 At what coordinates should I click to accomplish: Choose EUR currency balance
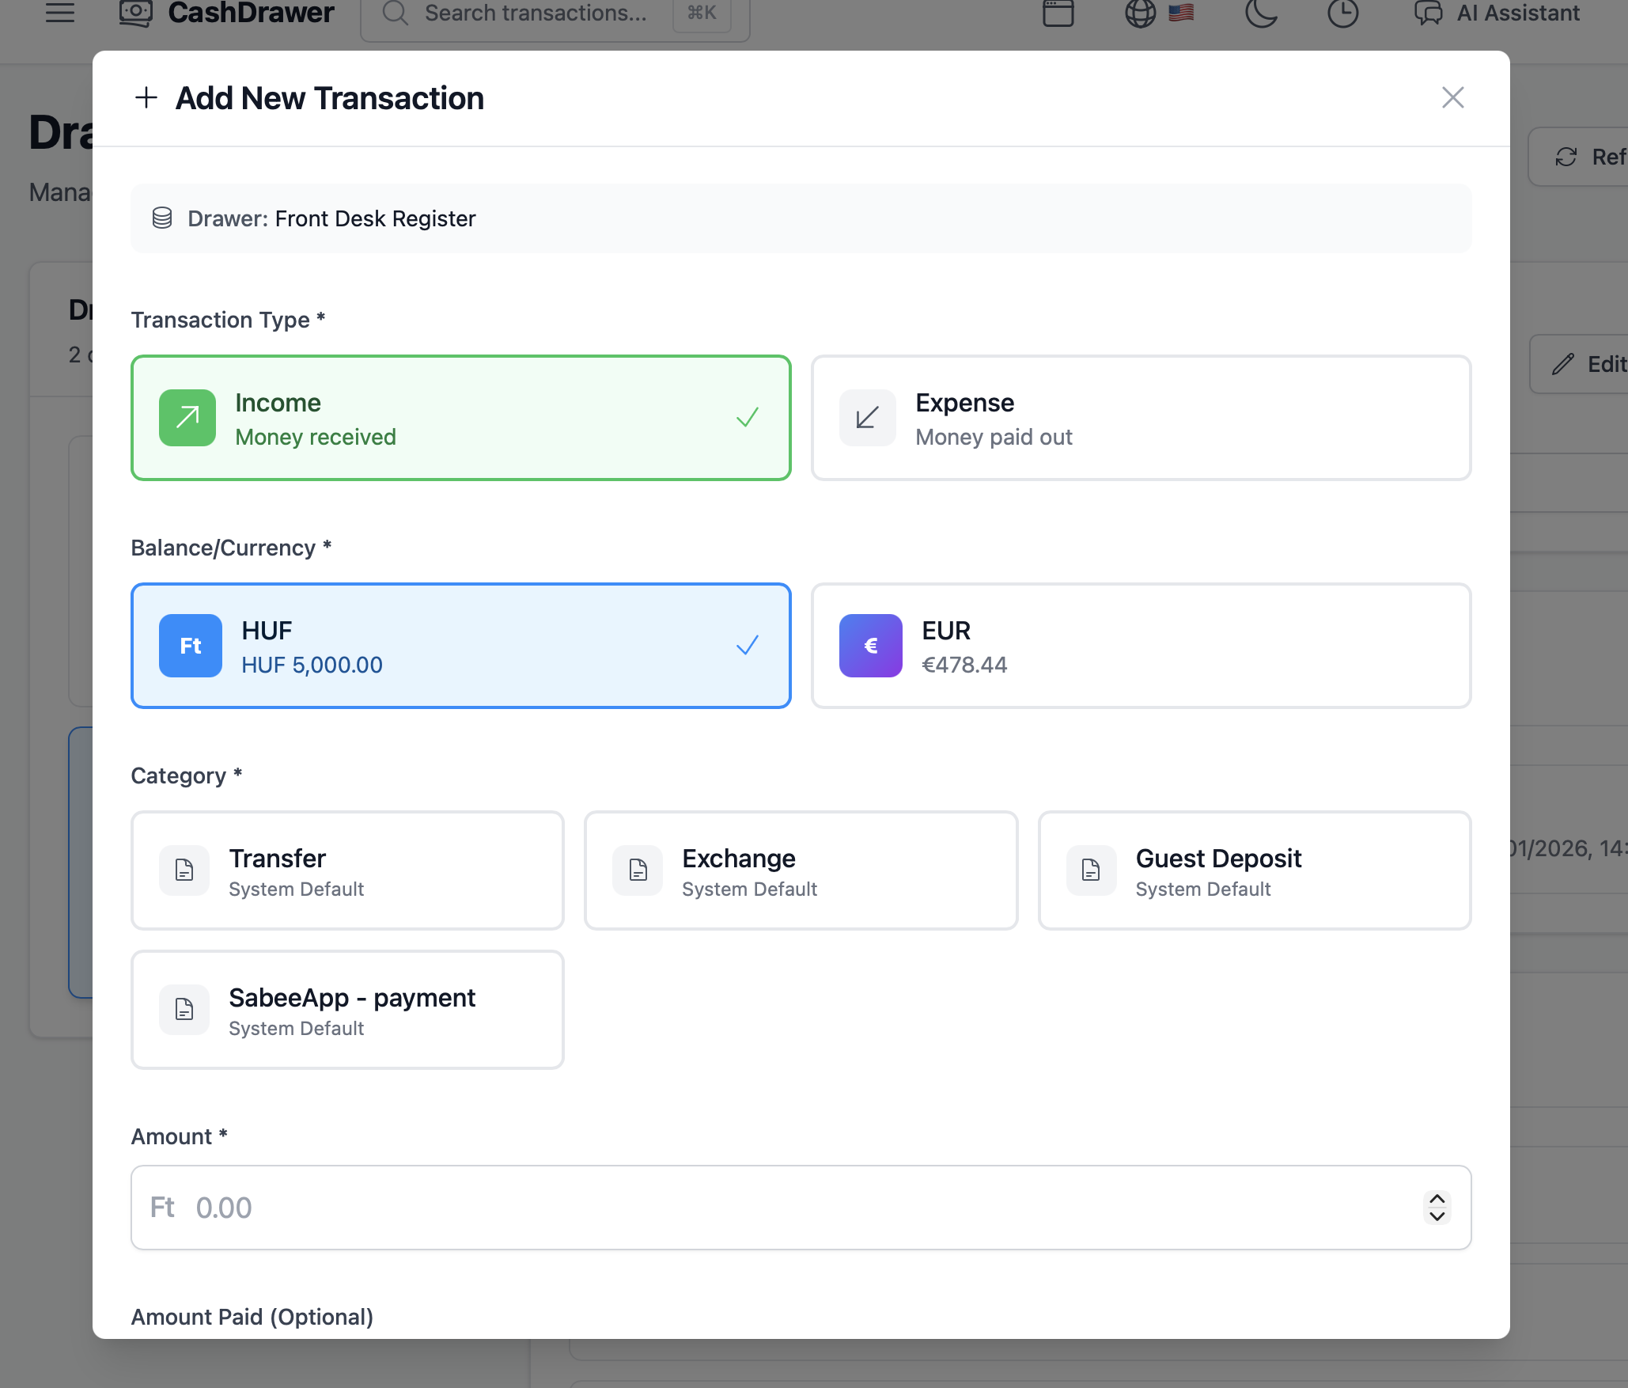coord(1141,646)
